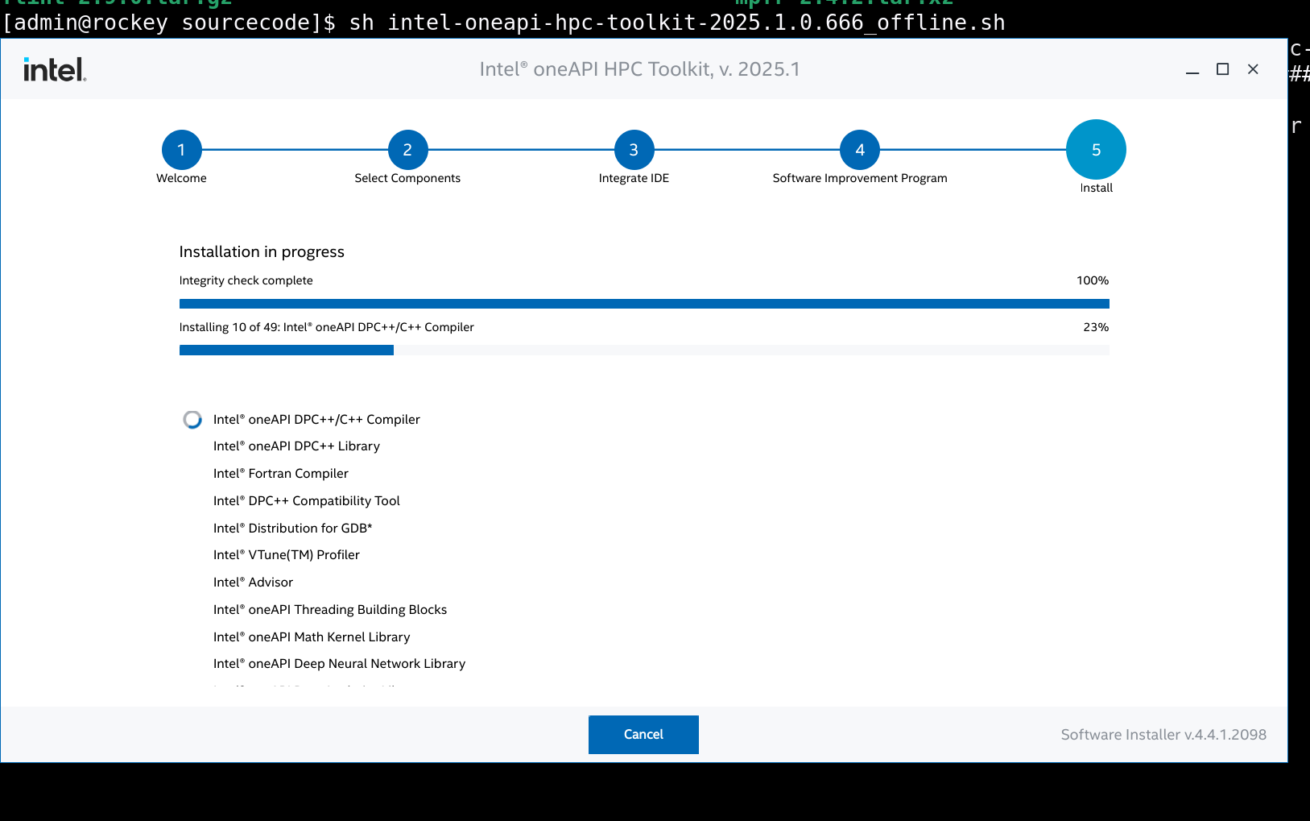This screenshot has width=1310, height=821.
Task: Click the Intel oneAPI HPC Toolkit title
Action: click(639, 69)
